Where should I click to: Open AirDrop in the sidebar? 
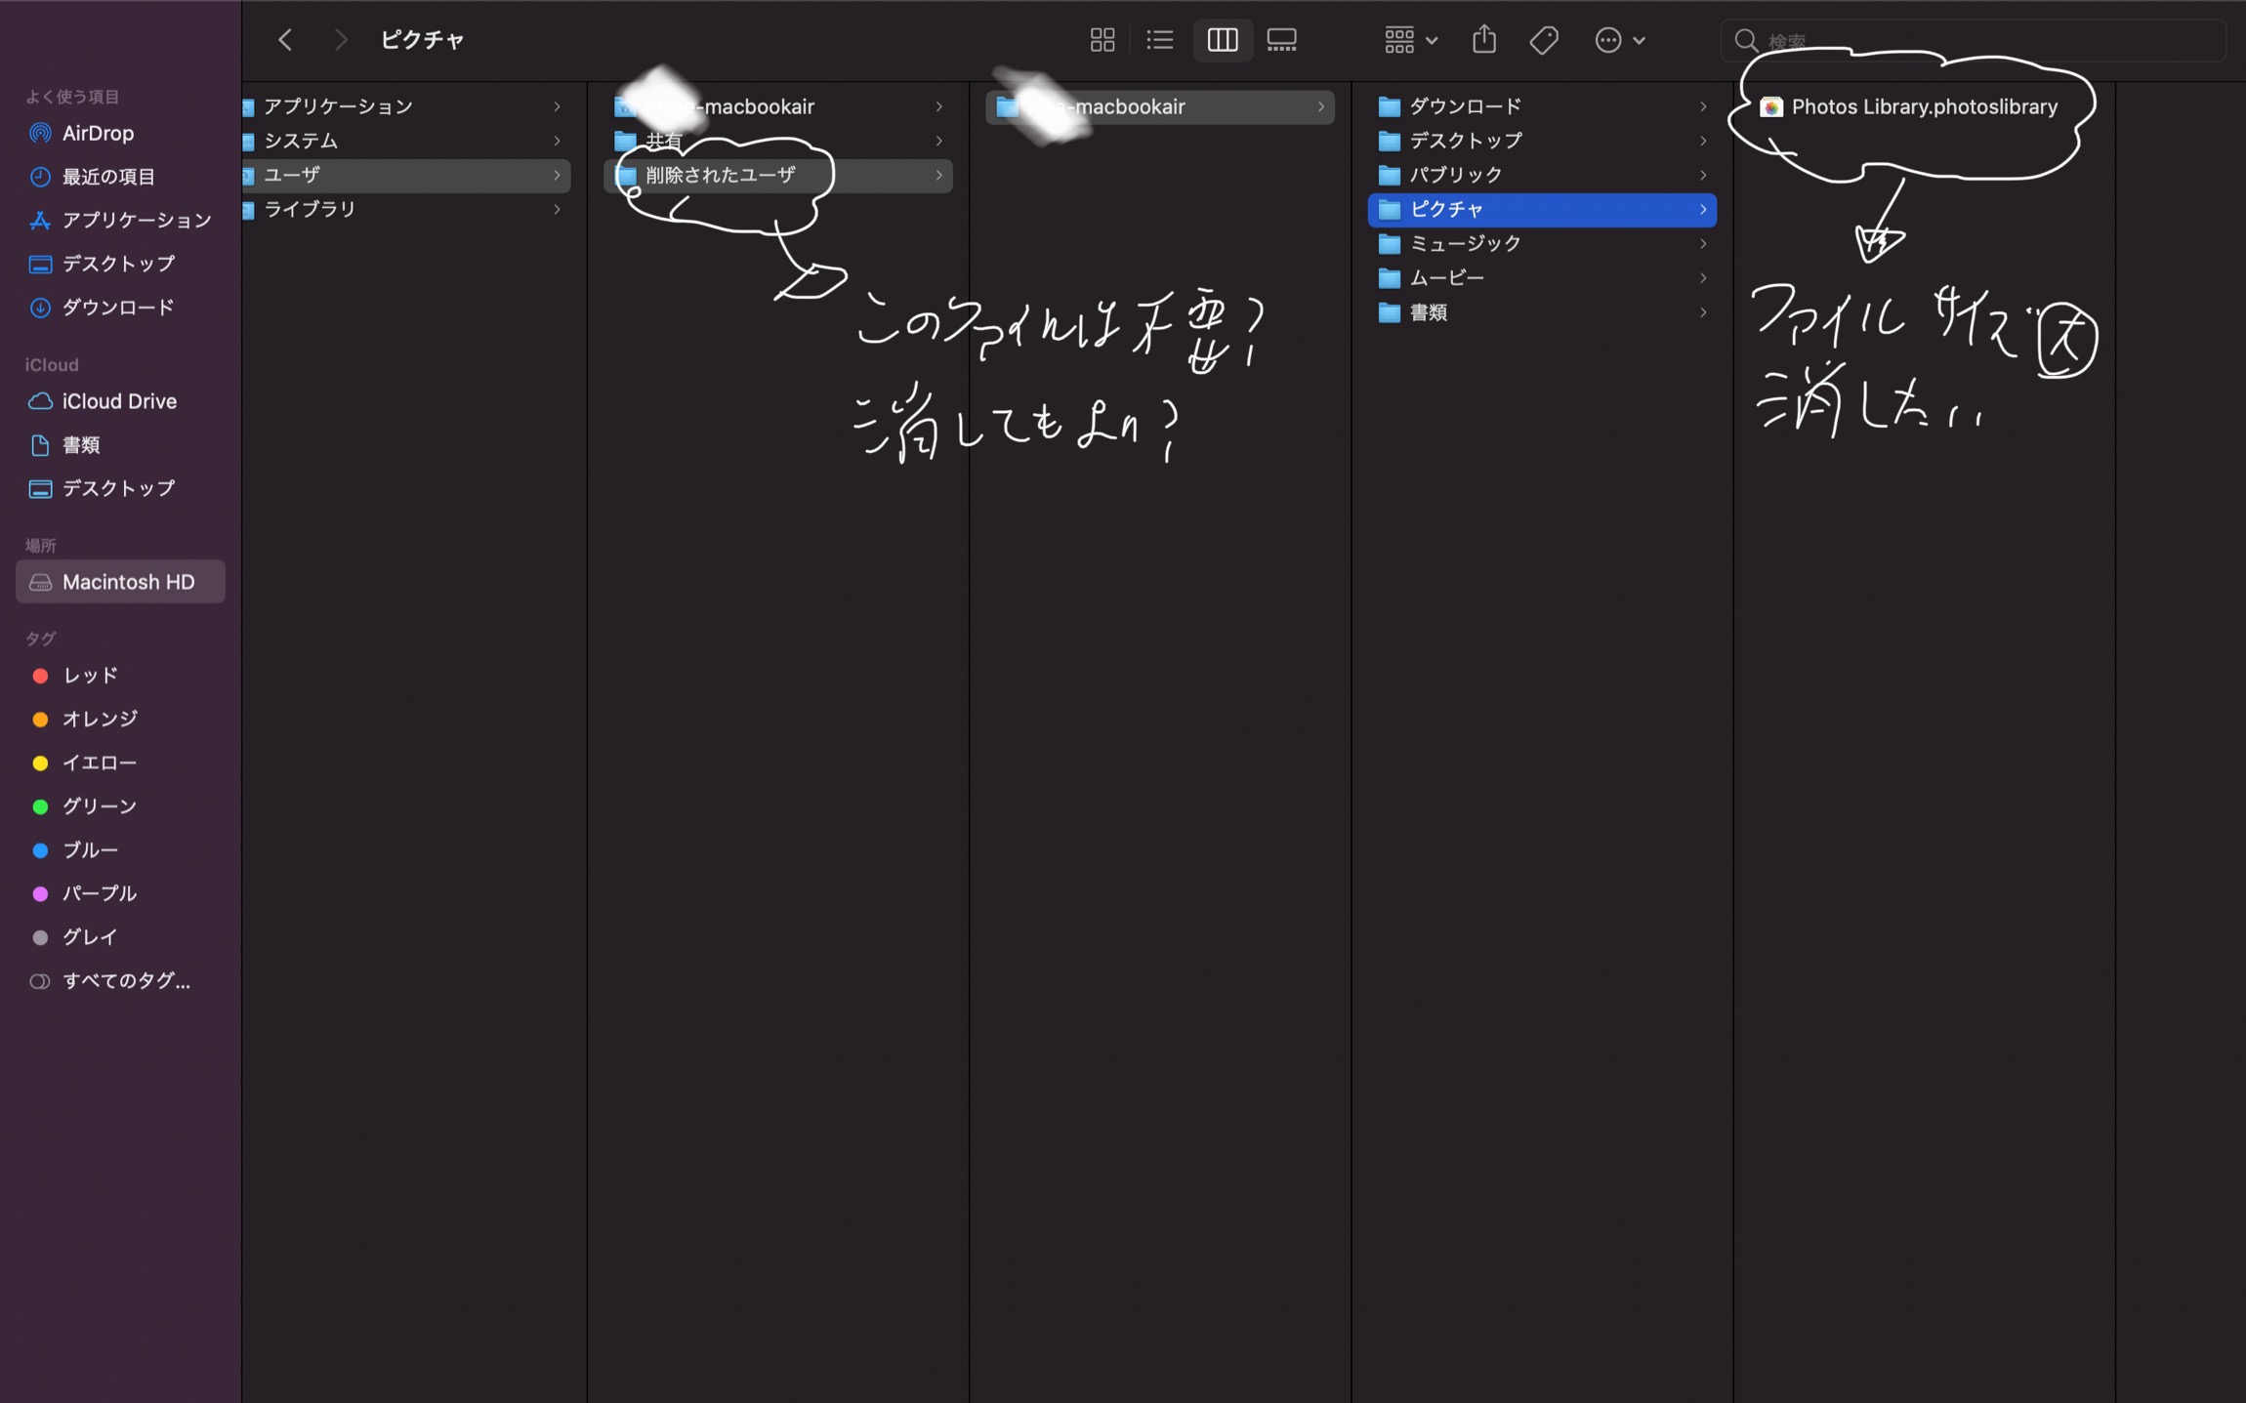pos(98,133)
